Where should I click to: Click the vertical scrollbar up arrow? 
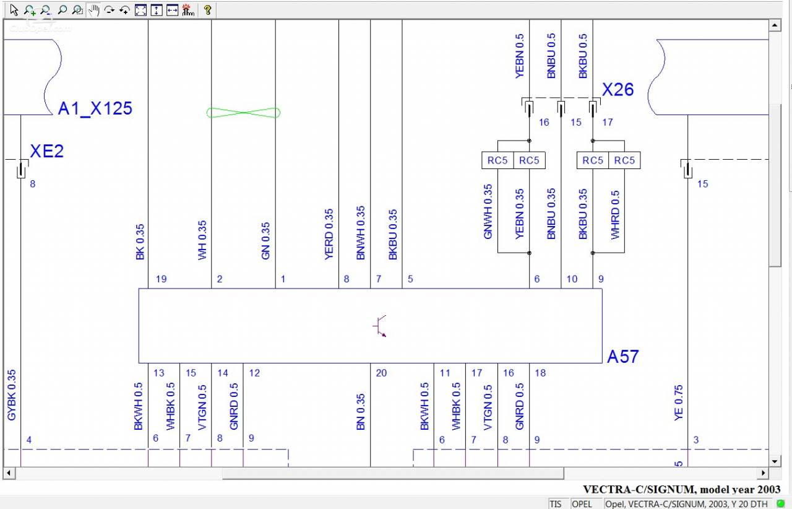tap(774, 25)
